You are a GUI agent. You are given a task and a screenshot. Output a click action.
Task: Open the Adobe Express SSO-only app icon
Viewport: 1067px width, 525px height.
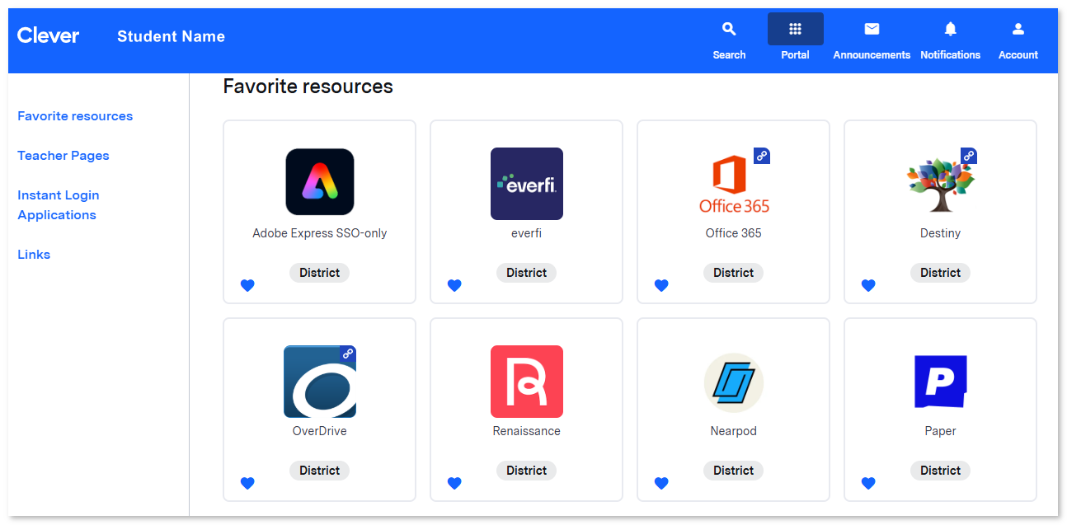pyautogui.click(x=320, y=182)
